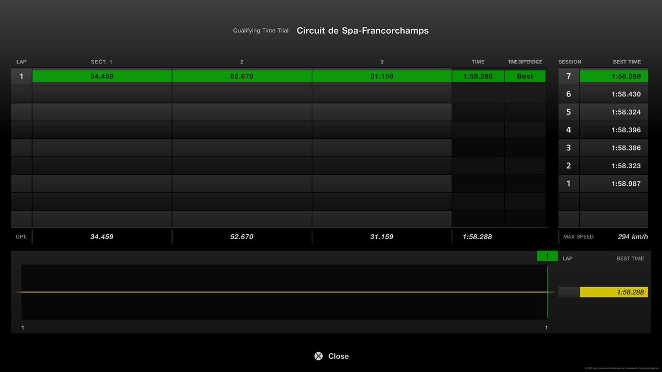Click session number 4 cell
Viewport: 662px width, 372px height.
(569, 130)
